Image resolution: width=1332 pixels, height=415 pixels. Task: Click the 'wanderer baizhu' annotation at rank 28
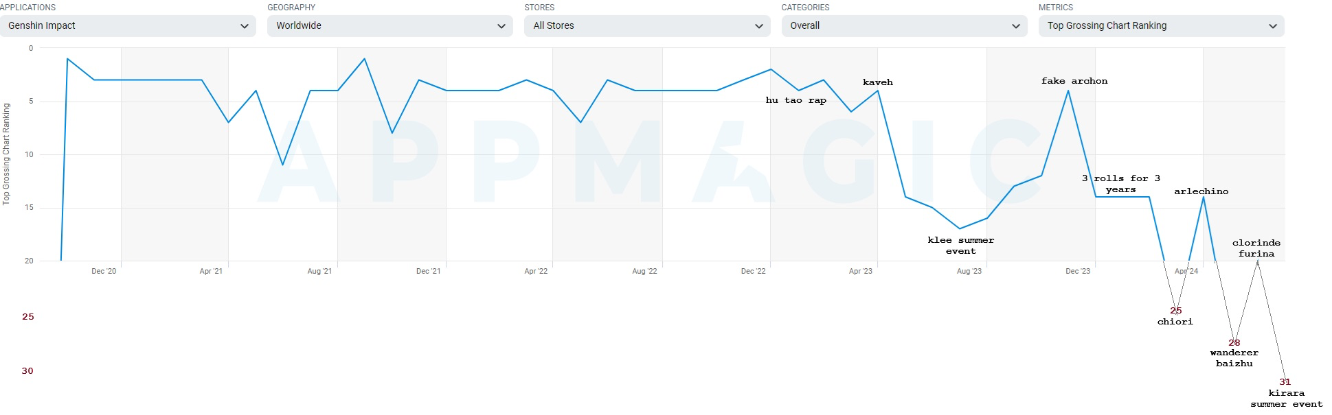pyautogui.click(x=1234, y=358)
